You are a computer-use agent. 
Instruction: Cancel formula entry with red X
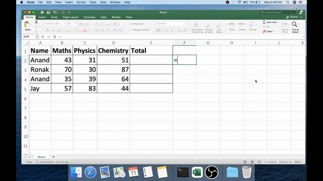42,37
